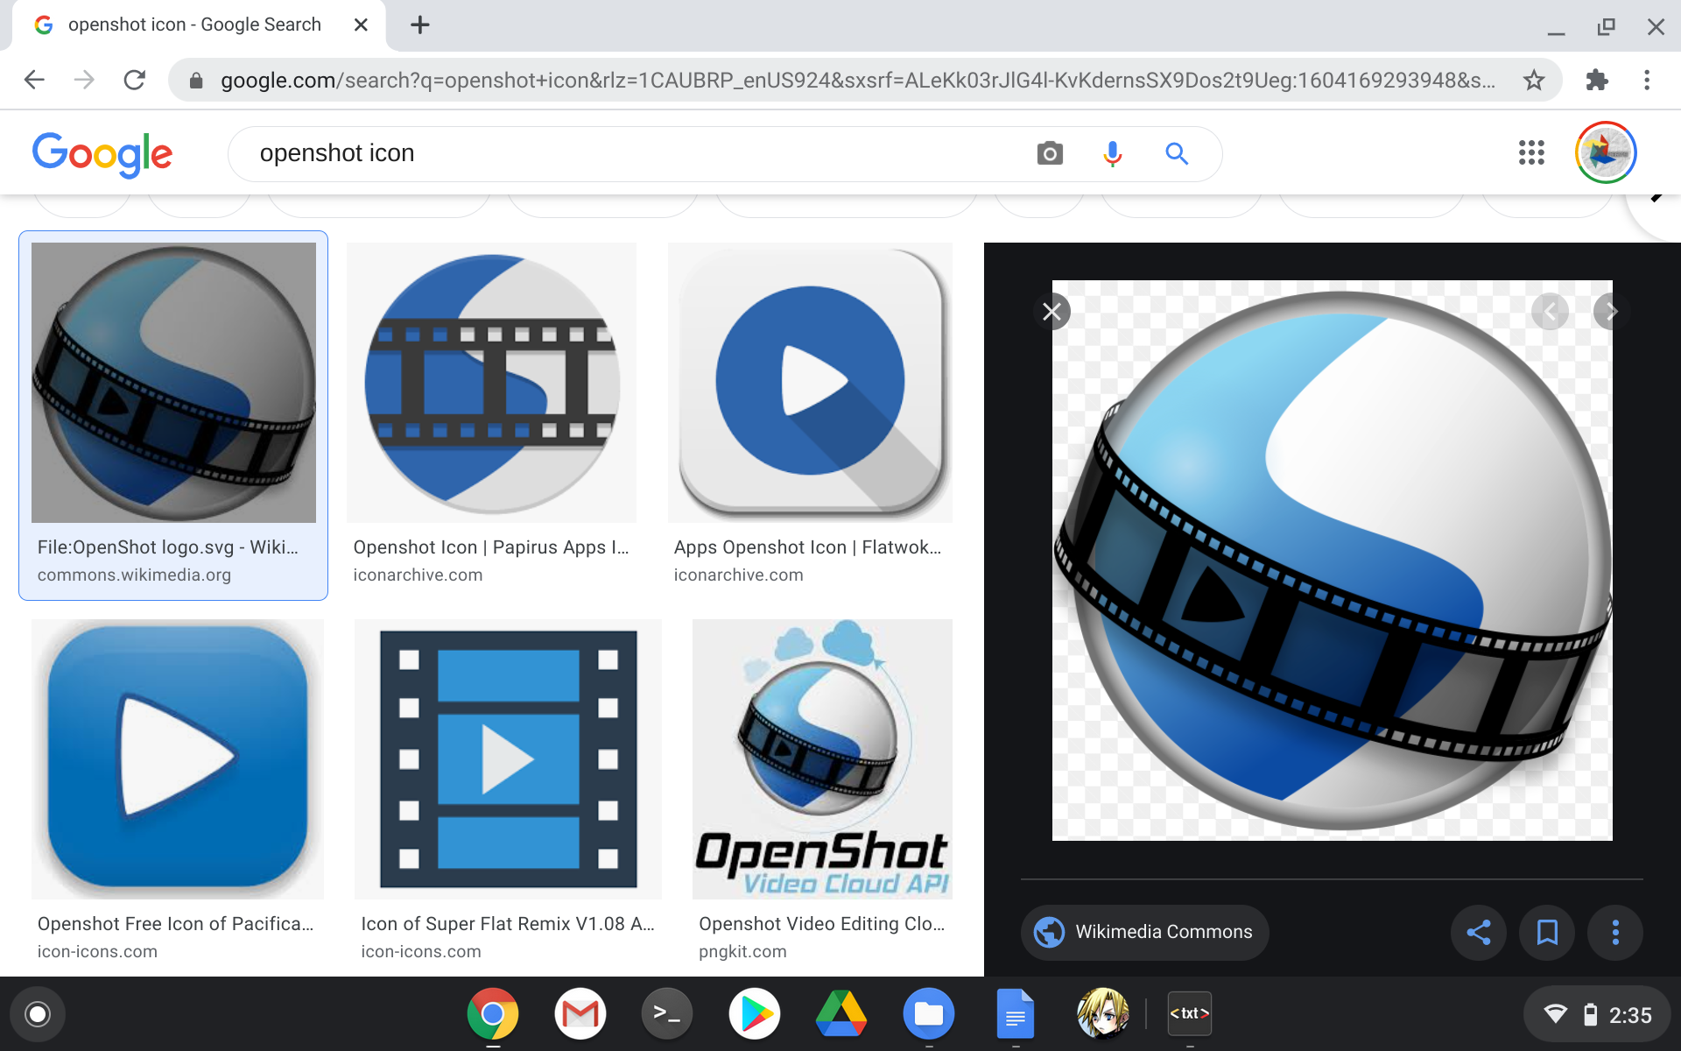This screenshot has width=1681, height=1051.
Task: Open Google Drive from the shelf
Action: (841, 1014)
